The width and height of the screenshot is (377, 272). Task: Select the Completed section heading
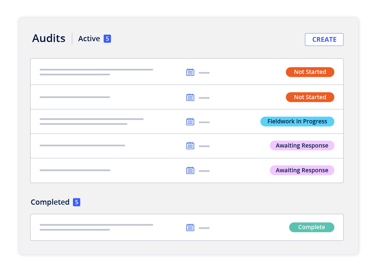point(50,202)
